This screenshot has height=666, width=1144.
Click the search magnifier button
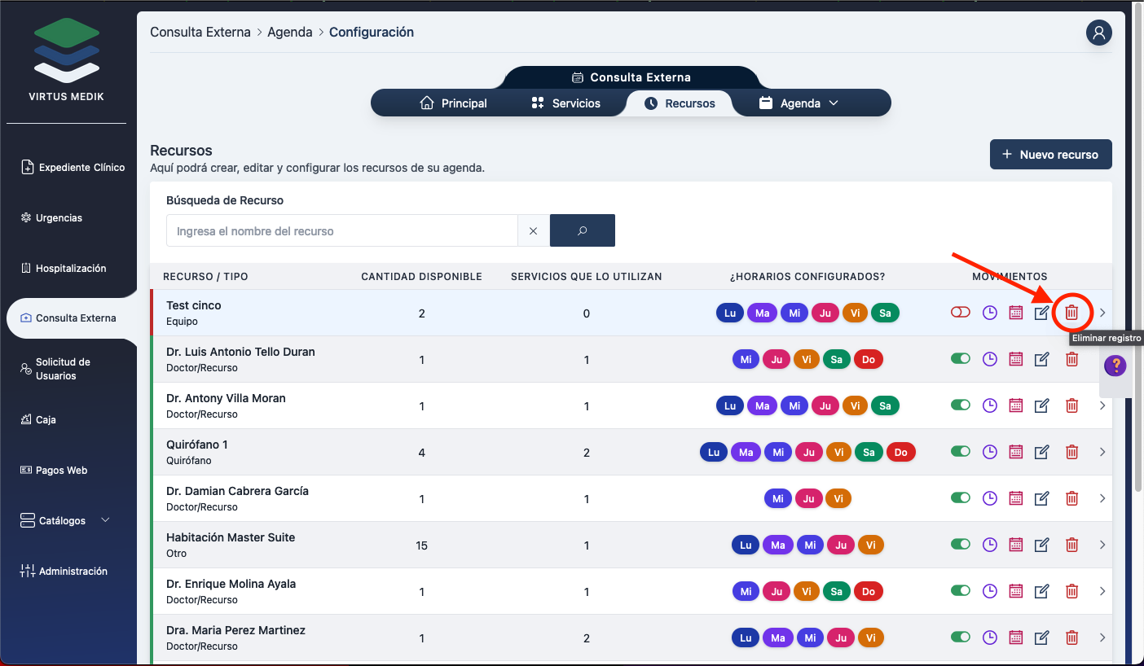582,230
